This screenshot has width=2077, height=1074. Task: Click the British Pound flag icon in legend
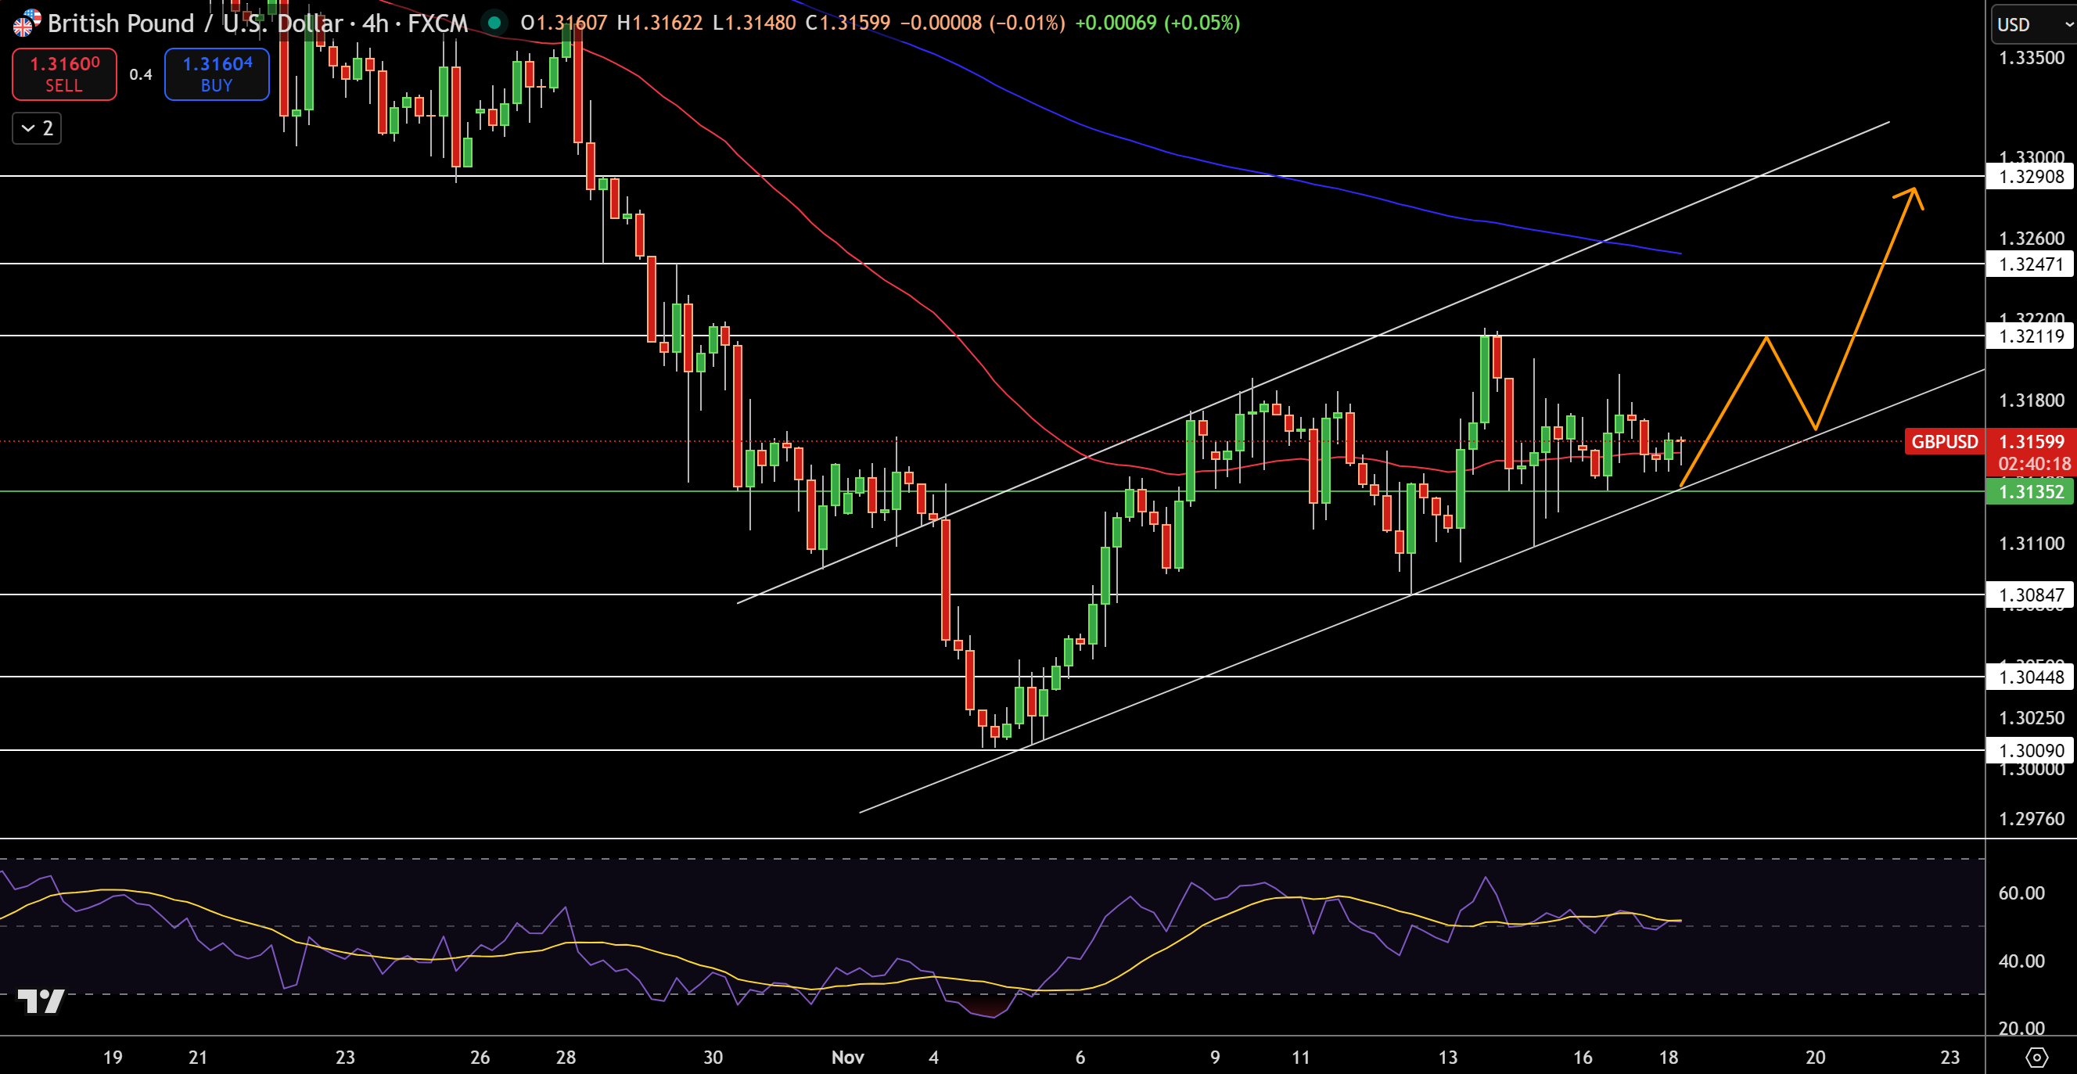[x=23, y=23]
